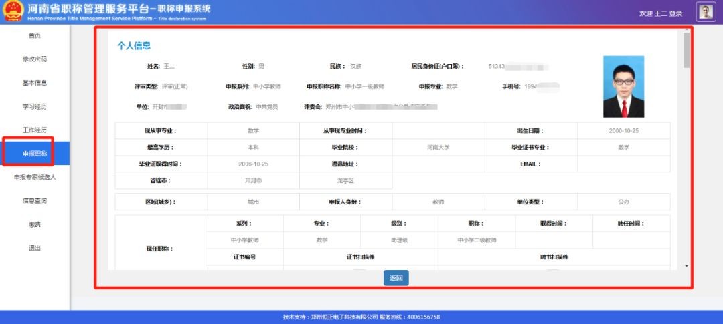Viewport: 723px width, 324px height.
Task: Open 工作经历 menu item
Action: click(x=35, y=130)
